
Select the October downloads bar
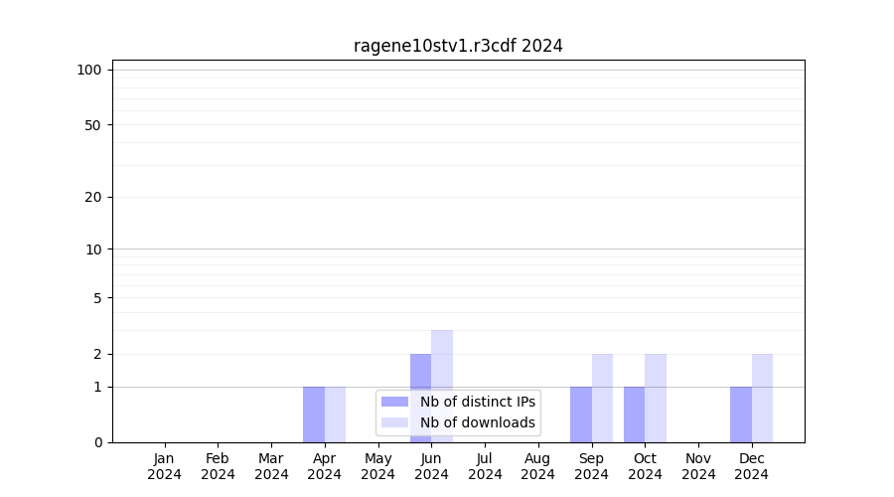coord(656,398)
